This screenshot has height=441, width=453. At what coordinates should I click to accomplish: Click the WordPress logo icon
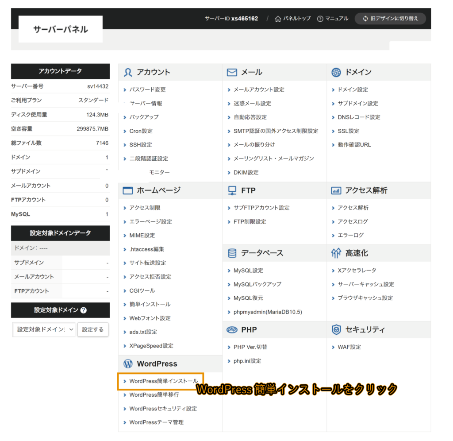(128, 364)
